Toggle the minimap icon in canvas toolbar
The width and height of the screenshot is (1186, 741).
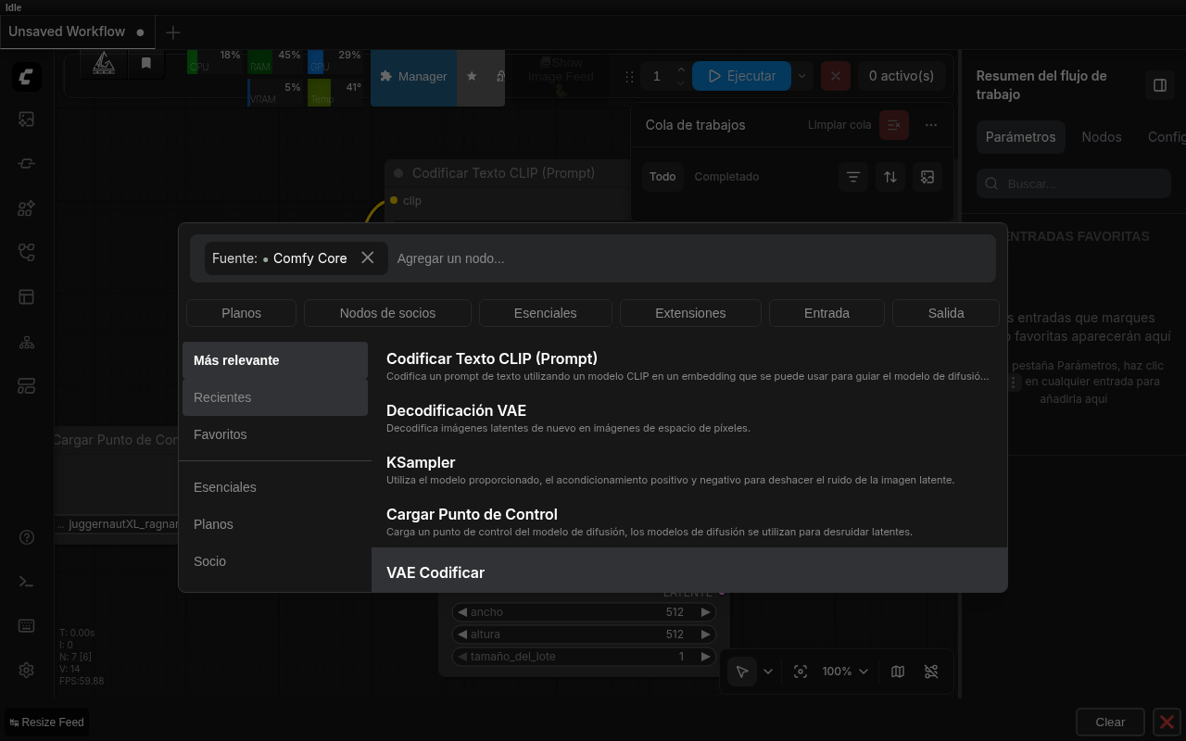click(898, 672)
